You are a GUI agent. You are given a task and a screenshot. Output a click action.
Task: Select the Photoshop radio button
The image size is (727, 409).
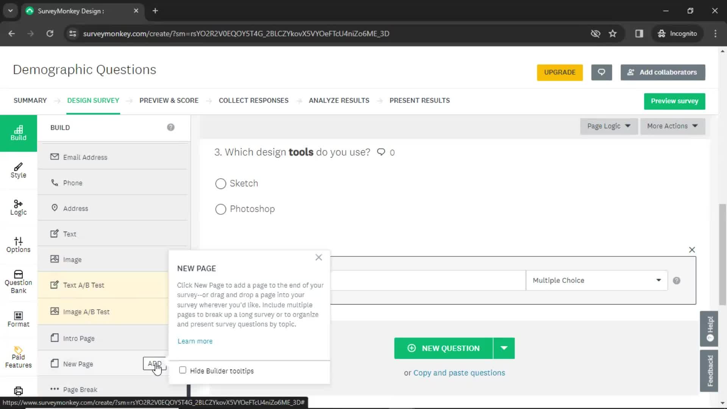point(220,209)
